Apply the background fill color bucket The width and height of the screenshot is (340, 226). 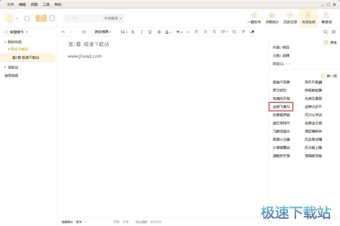[178, 32]
